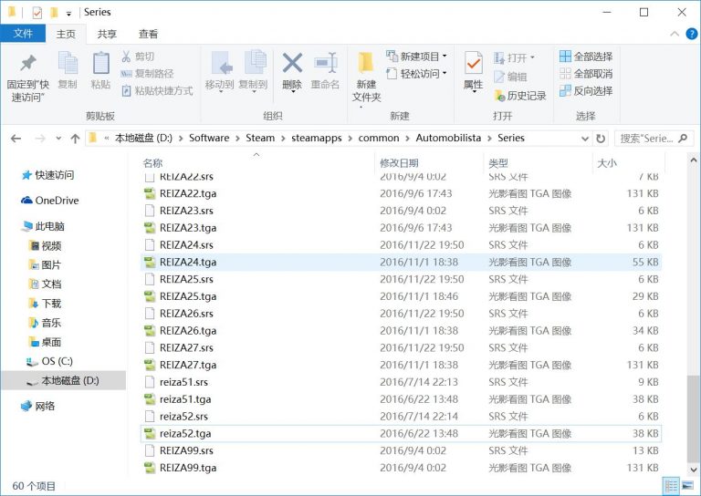Image resolution: width=701 pixels, height=496 pixels.
Task: Click History (历史记录) in the ribbon
Action: pyautogui.click(x=520, y=96)
